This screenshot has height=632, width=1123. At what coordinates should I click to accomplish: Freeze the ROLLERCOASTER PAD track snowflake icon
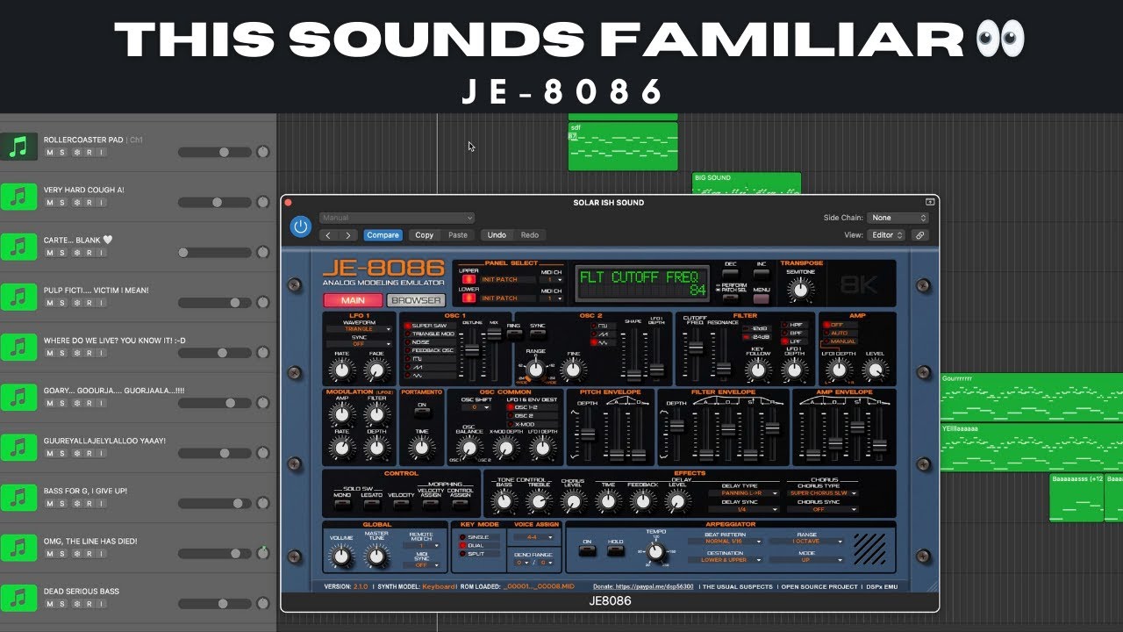(x=76, y=153)
